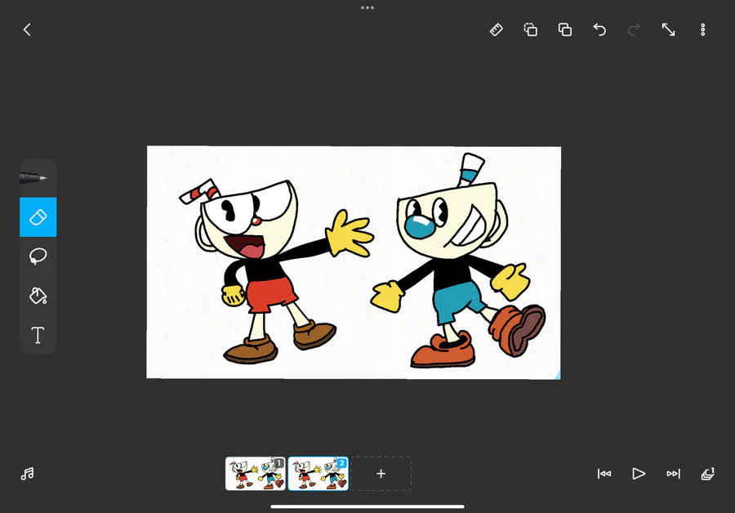The image size is (735, 513).
Task: Select the Text tool
Action: point(38,335)
